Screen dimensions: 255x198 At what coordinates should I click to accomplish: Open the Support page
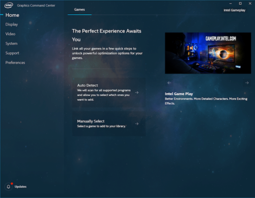click(x=12, y=53)
